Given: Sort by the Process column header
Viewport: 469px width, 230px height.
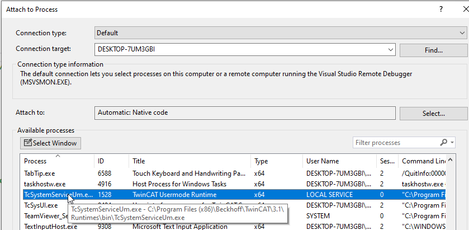Looking at the screenshot, I should (56, 161).
